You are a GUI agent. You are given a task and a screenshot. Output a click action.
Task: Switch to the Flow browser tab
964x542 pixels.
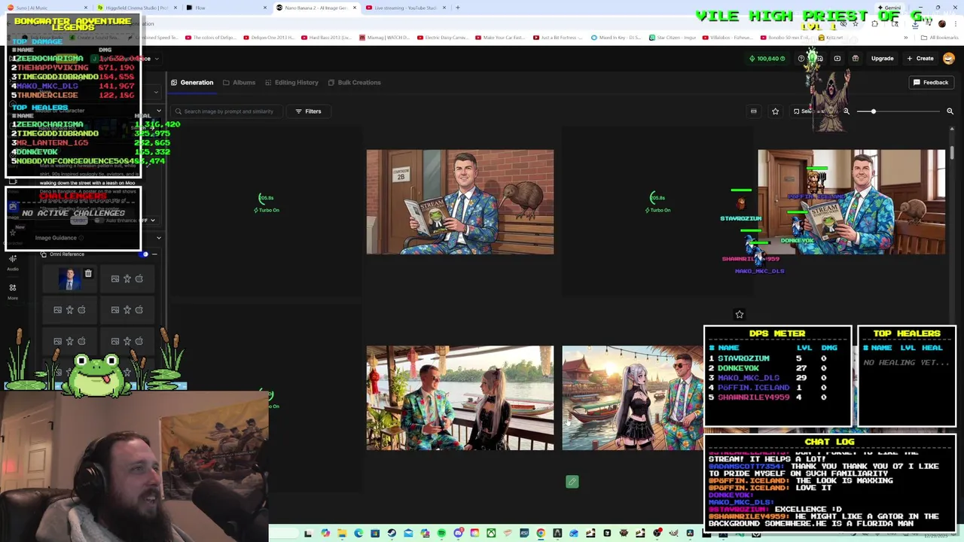[x=227, y=8]
